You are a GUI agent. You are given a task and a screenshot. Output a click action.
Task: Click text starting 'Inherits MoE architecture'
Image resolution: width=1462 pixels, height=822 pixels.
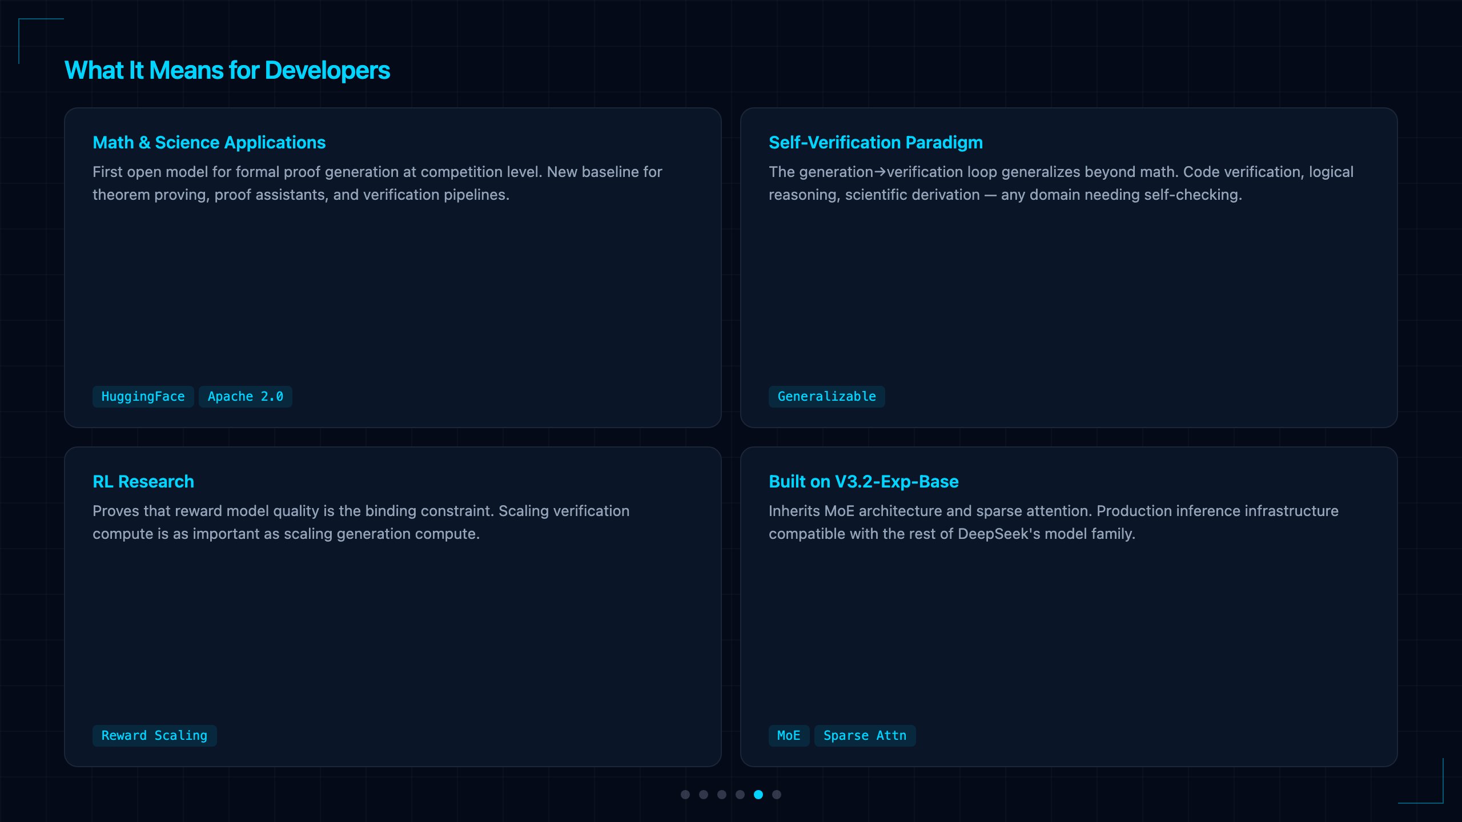pos(1054,522)
